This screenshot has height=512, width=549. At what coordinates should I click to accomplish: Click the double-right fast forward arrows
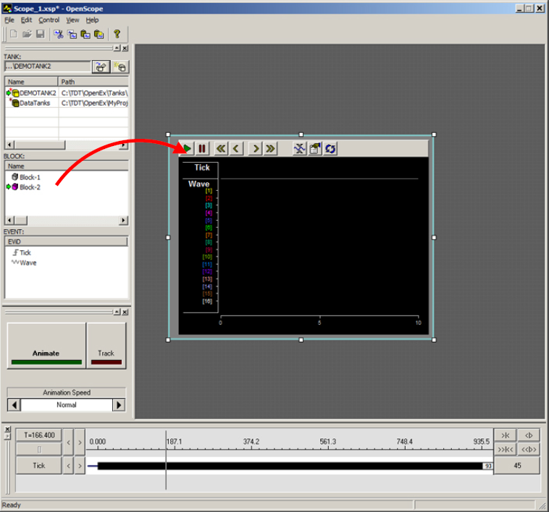(271, 148)
